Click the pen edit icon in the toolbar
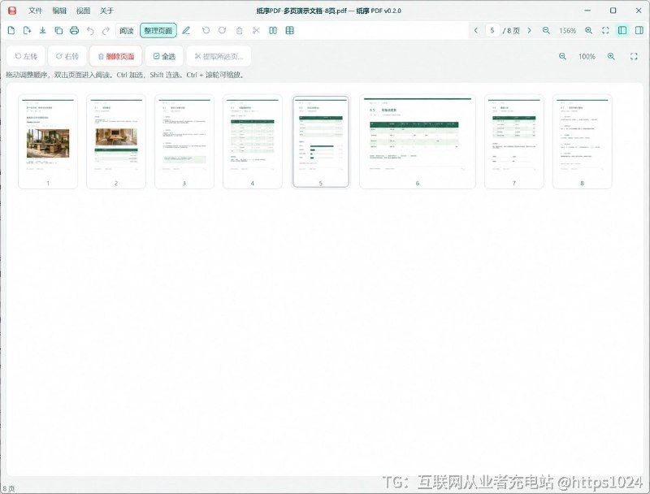The width and height of the screenshot is (650, 494). pos(186,30)
